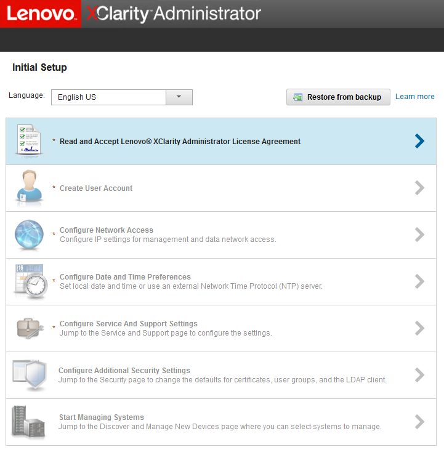Click the Lenovo logo in header
Screen dimensions: 444x455
click(x=41, y=14)
